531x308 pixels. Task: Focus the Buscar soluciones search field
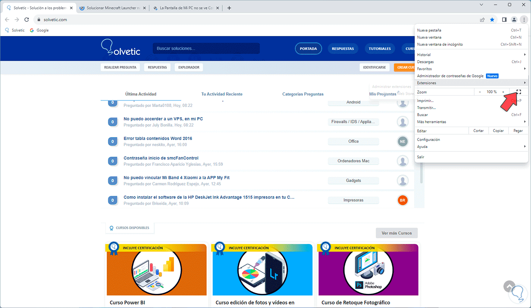tap(206, 49)
